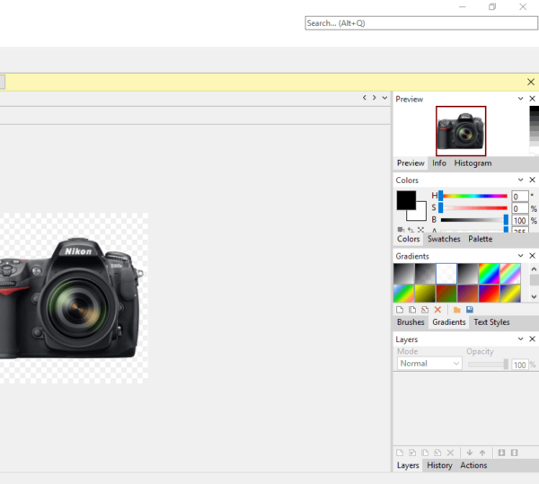Pick the yellow-to-black gradient swatch

[x=425, y=294]
